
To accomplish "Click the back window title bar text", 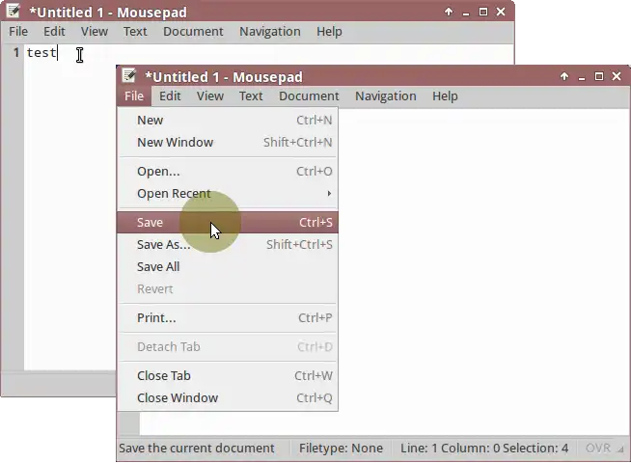I will coord(108,13).
